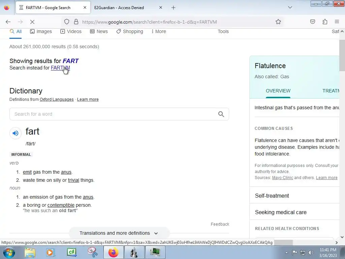
Task: Click the vertical scrollbar down arrow
Action: 342,237
